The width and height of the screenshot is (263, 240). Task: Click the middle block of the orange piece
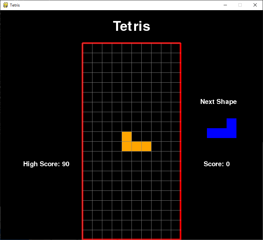pyautogui.click(x=136, y=147)
